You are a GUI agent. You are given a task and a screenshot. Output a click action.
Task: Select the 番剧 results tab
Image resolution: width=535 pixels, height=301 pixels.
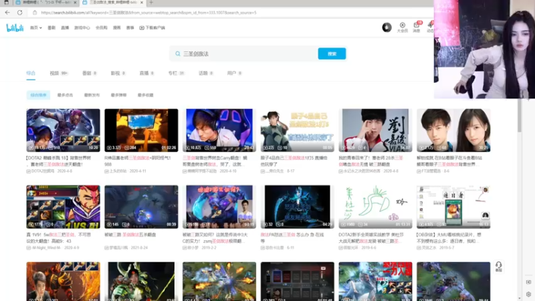point(90,73)
